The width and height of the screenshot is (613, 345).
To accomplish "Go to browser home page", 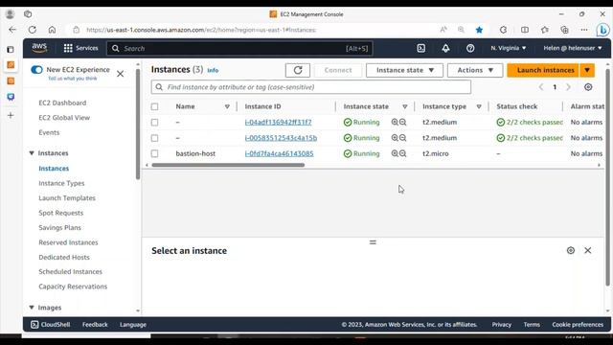I will click(52, 30).
